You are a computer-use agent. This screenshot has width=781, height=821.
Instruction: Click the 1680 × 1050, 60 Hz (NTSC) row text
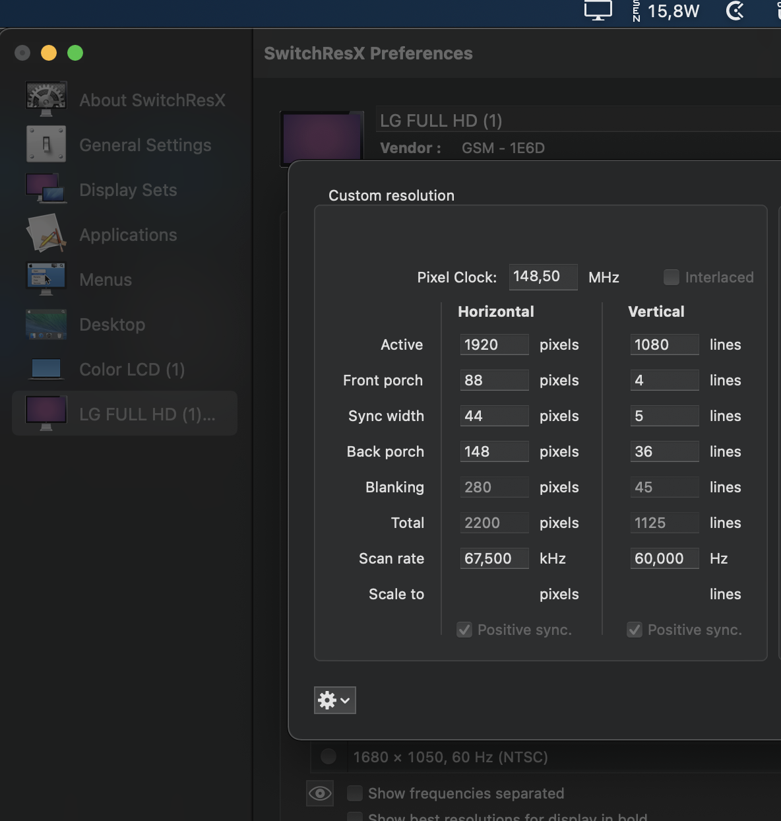coord(451,757)
